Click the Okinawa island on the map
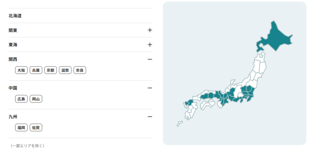The image size is (312, 154). click(179, 124)
